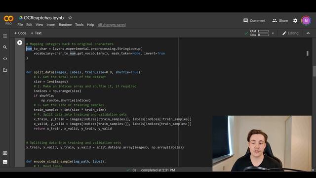
Task: Click the def encode_single_sample line
Action: (66, 162)
